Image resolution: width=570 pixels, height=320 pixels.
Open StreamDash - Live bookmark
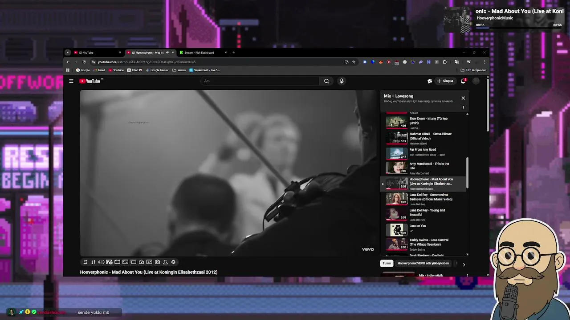(x=204, y=70)
